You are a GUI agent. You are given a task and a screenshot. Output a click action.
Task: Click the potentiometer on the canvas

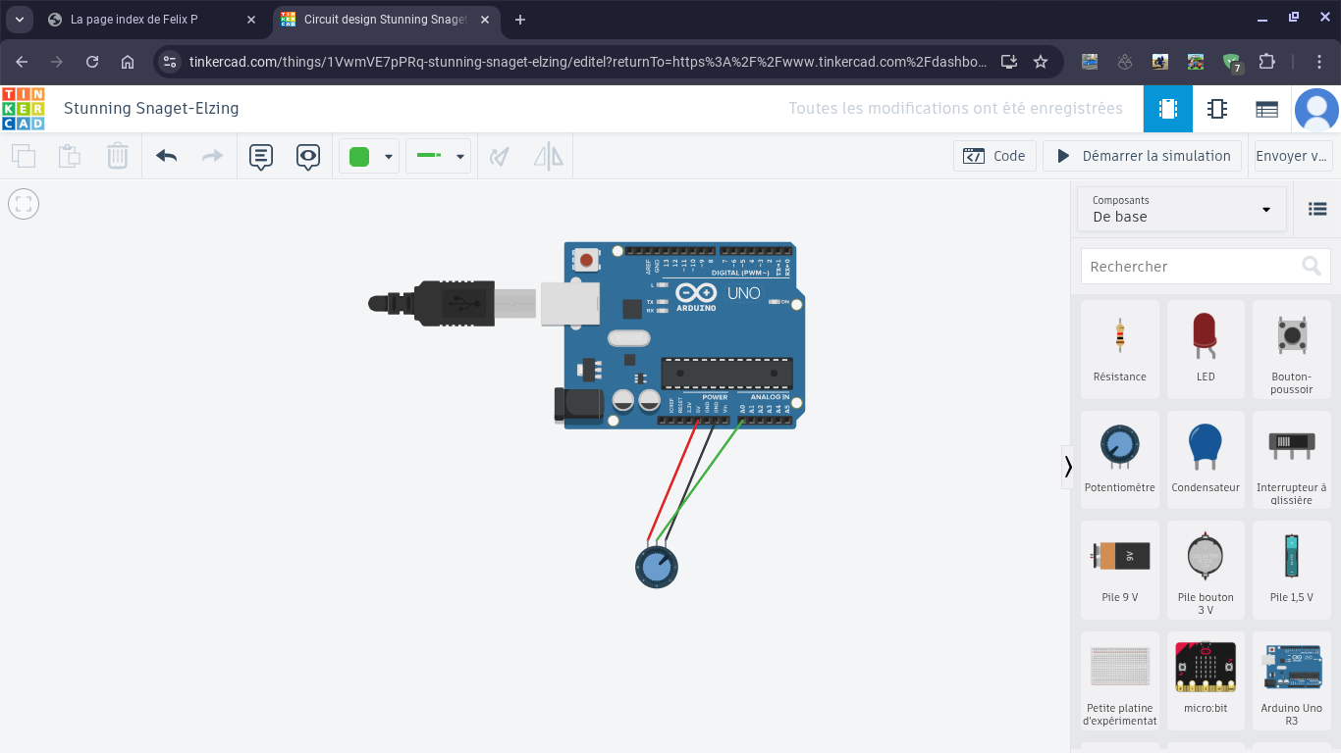click(x=657, y=568)
